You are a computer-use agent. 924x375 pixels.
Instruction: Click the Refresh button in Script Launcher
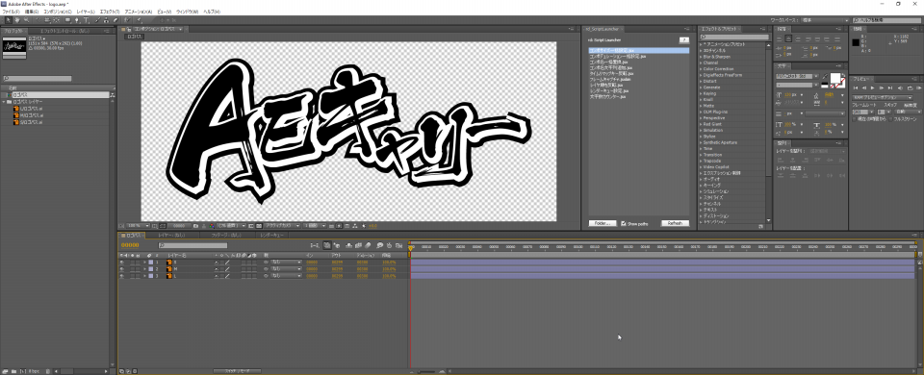(x=676, y=224)
